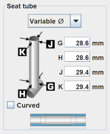Click the H diameter field 28.6
Image resolution: width=110 pixels, height=134 pixels.
77,57
